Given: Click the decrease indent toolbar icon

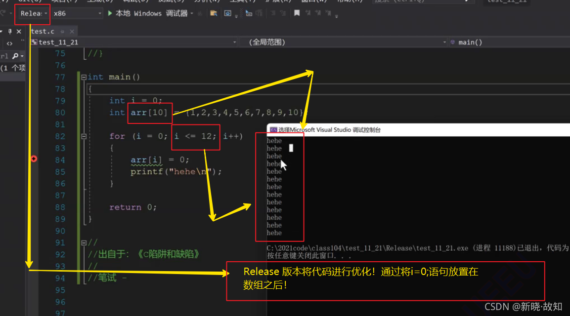Looking at the screenshot, I should [x=273, y=13].
